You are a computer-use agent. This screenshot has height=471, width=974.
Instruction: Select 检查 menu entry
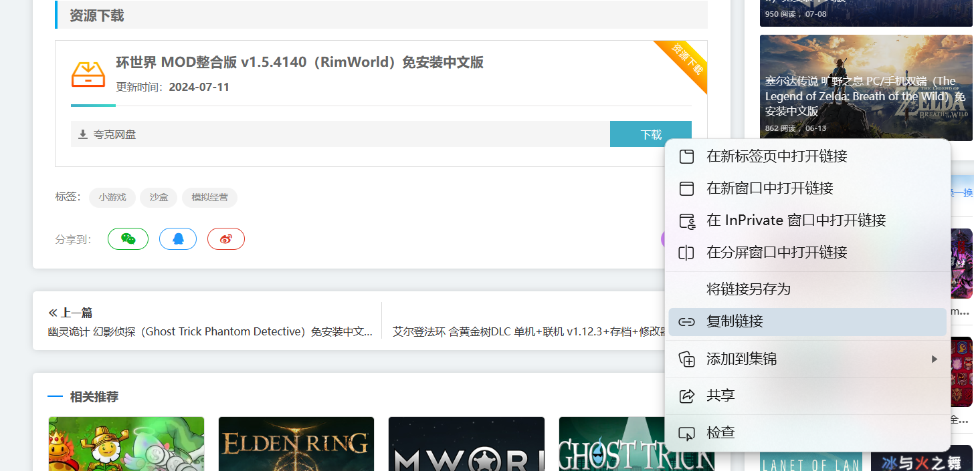coord(807,433)
